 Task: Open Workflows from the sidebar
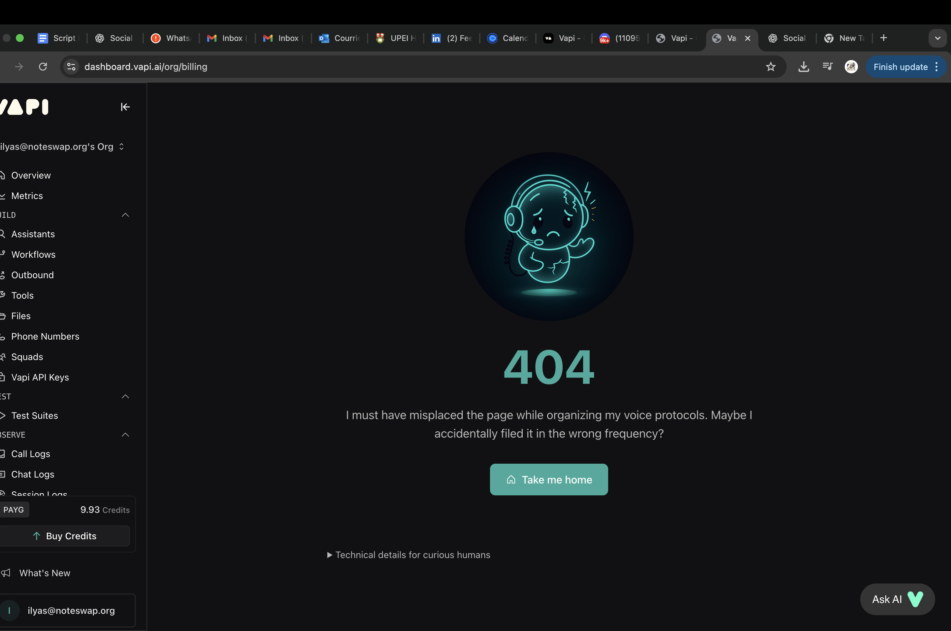pyautogui.click(x=33, y=254)
